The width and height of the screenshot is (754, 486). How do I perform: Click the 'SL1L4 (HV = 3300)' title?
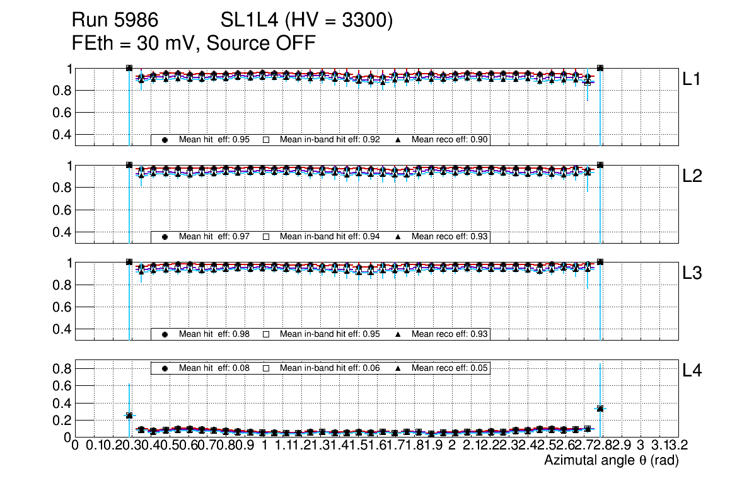pyautogui.click(x=306, y=21)
